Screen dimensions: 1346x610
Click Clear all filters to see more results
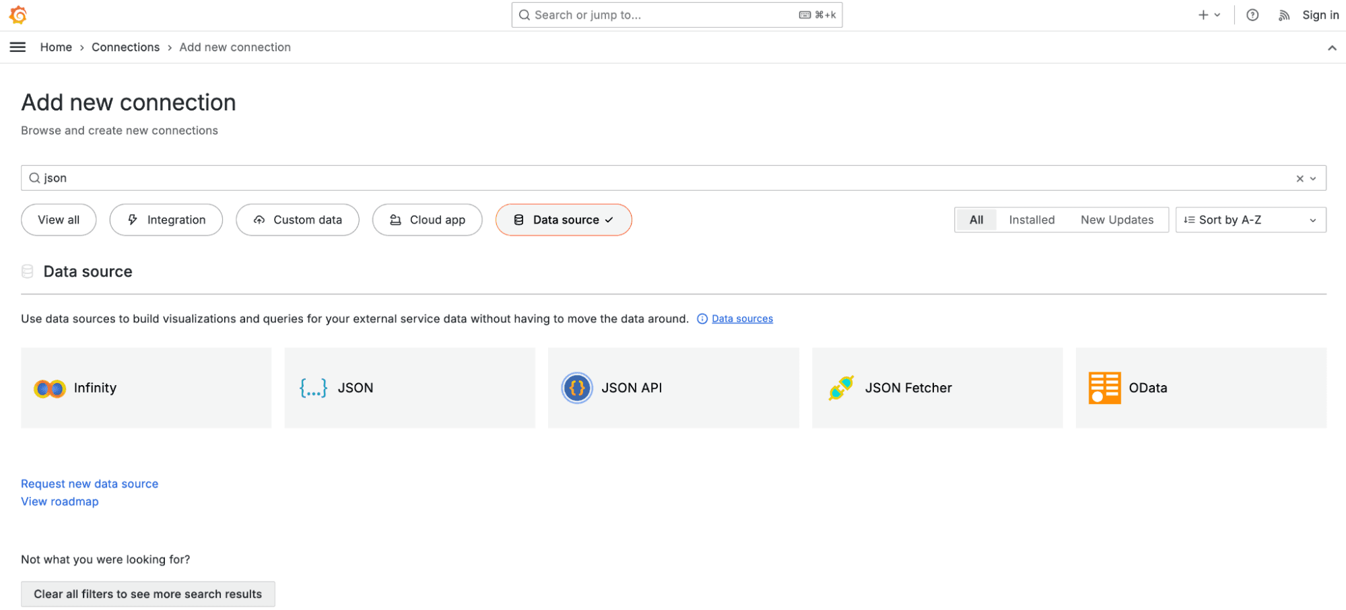point(148,595)
